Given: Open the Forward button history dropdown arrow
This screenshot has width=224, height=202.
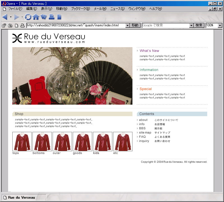Looking at the screenshot, I should (x=22, y=17).
